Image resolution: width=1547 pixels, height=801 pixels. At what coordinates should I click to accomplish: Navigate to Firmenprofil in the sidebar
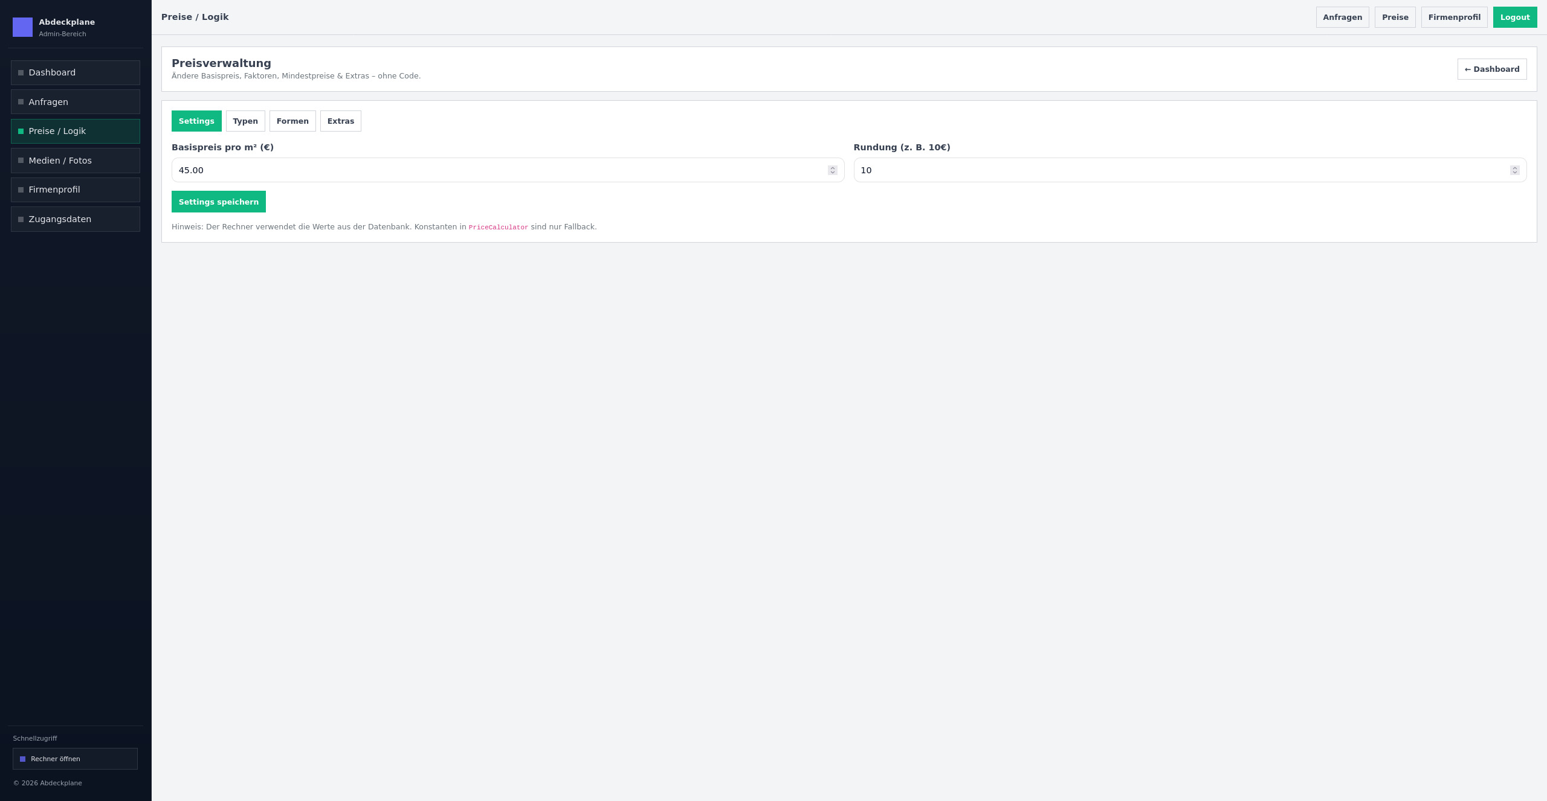tap(76, 190)
